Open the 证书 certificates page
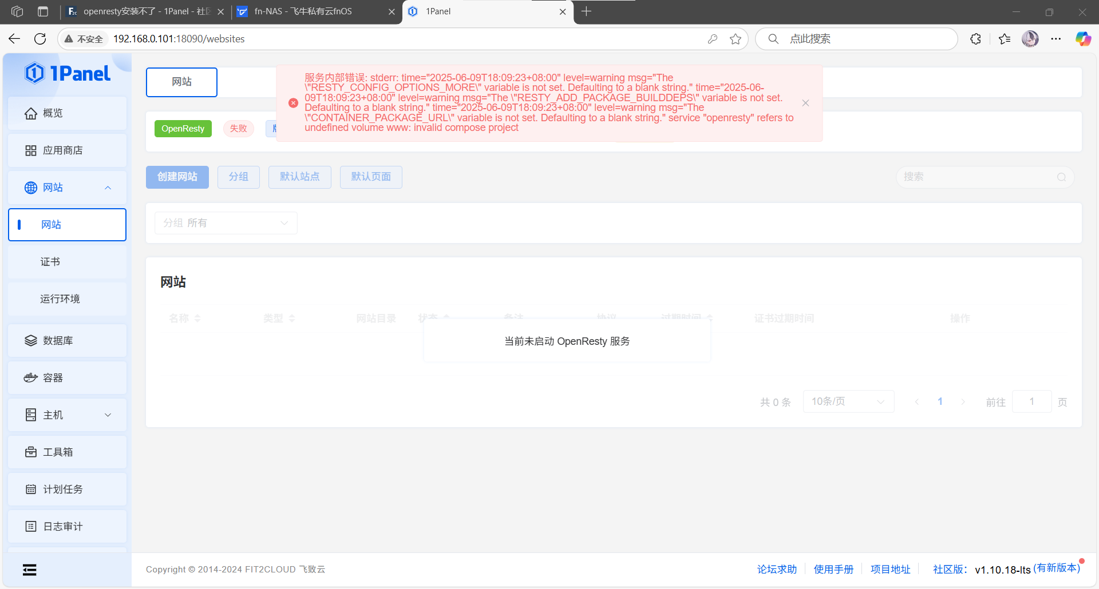1099x589 pixels. click(x=67, y=262)
